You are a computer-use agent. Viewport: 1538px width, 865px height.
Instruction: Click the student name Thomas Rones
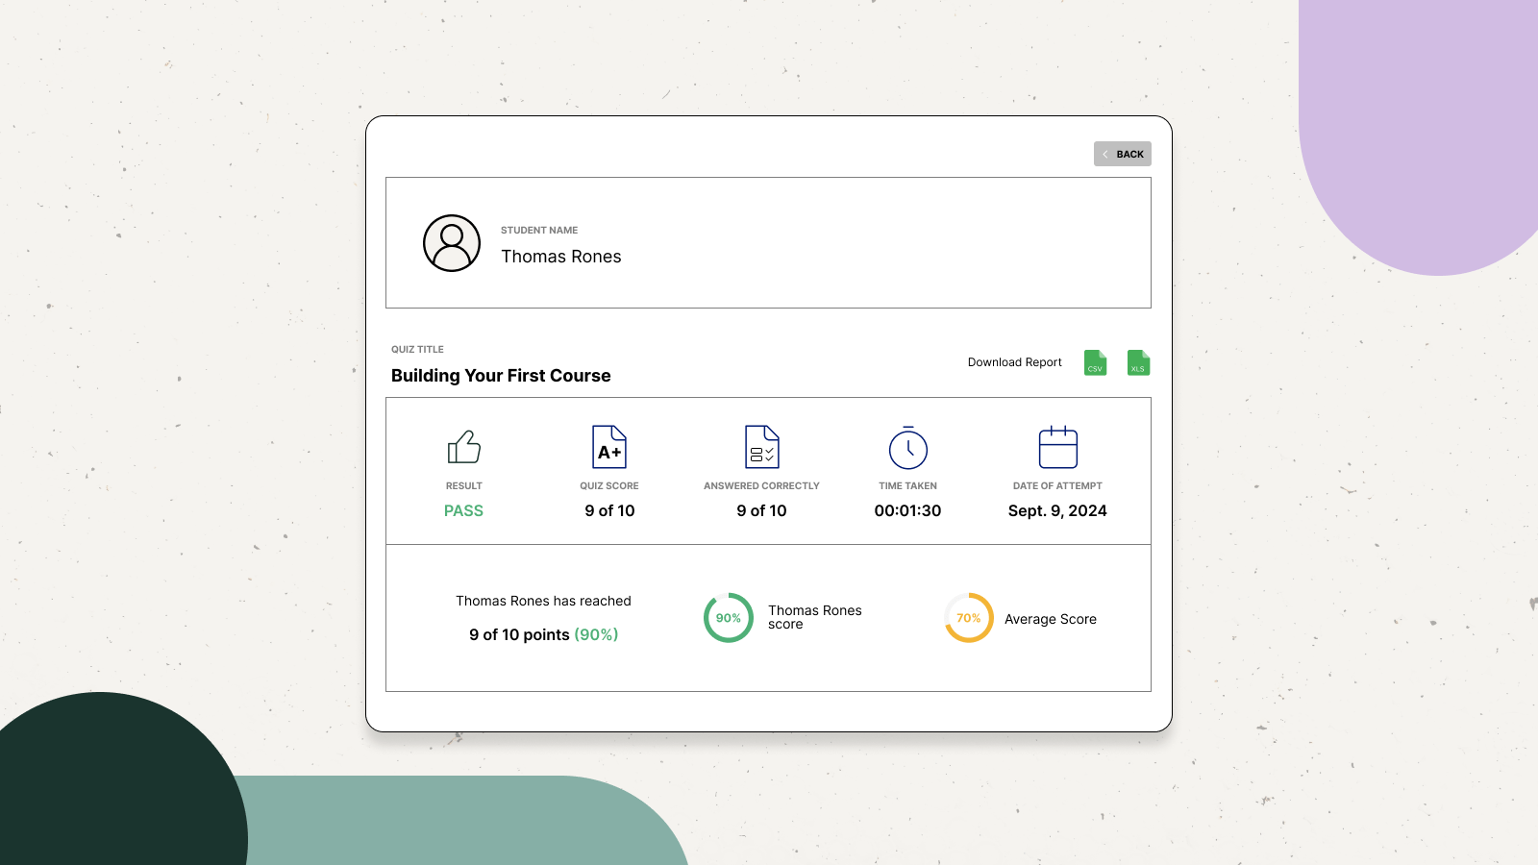pyautogui.click(x=561, y=257)
